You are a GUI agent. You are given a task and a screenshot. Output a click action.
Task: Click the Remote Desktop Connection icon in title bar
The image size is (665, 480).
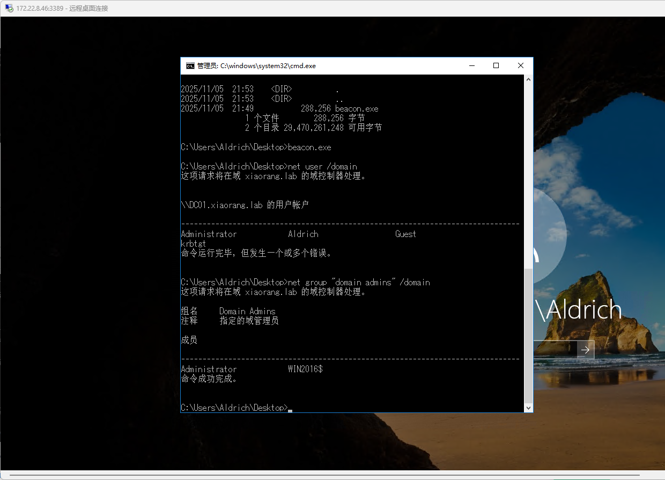9,8
